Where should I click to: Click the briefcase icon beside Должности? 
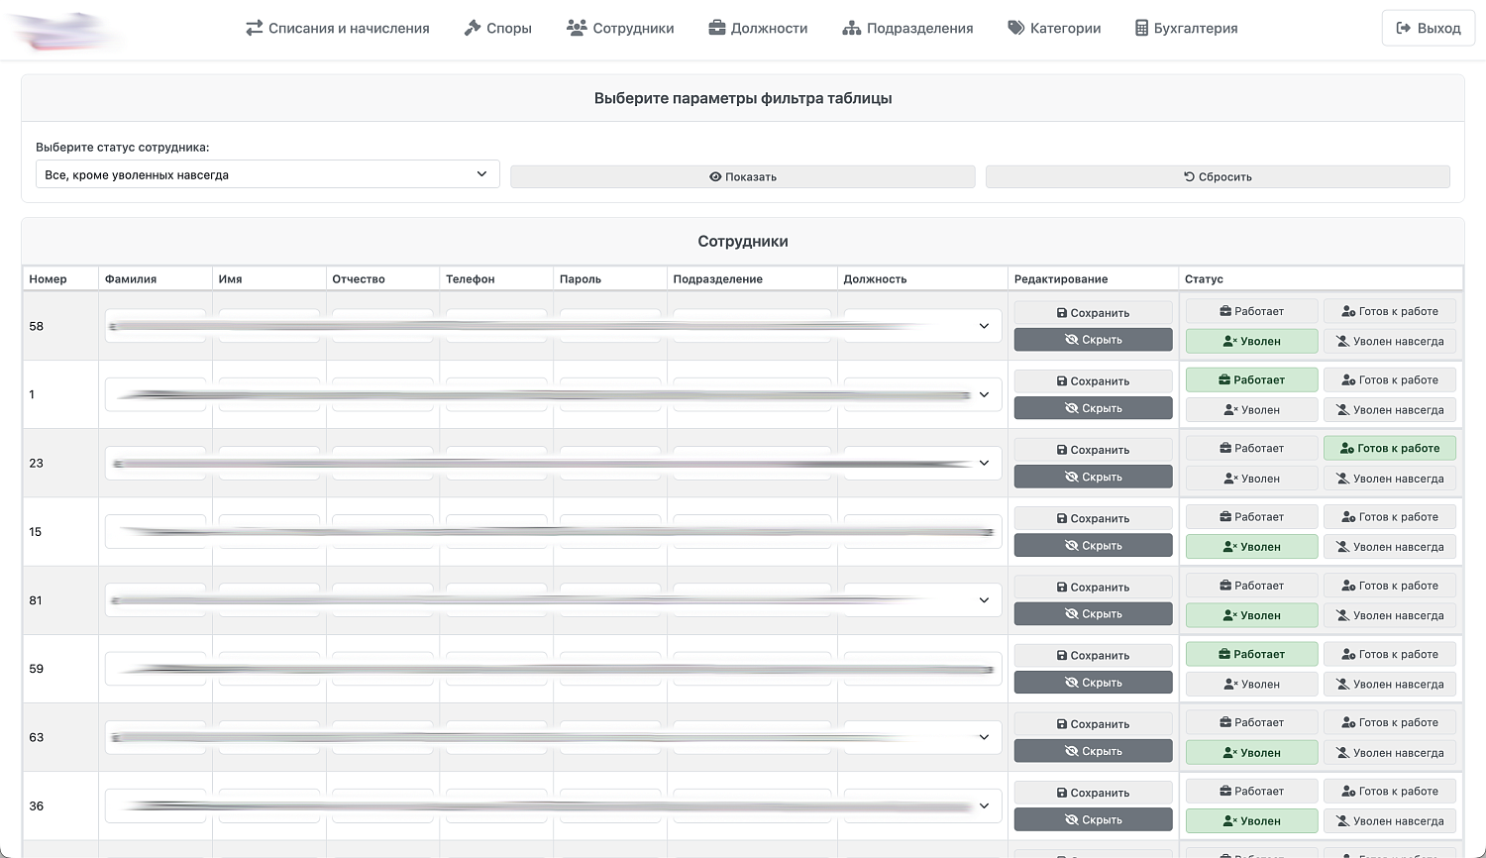tap(717, 29)
